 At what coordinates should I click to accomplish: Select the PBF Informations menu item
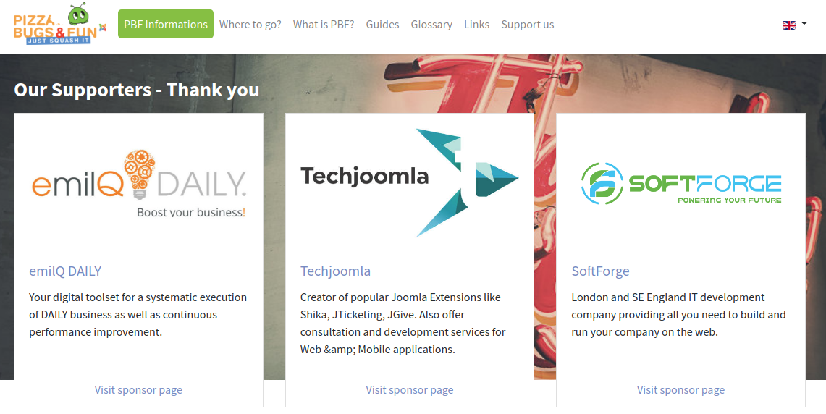tap(166, 25)
